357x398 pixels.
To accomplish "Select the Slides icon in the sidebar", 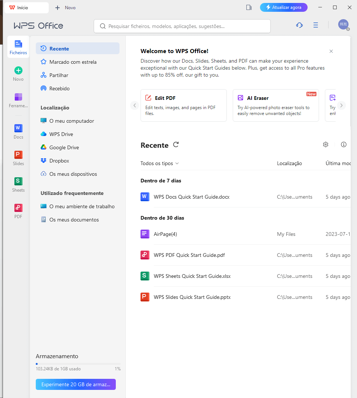I will 18,158.
